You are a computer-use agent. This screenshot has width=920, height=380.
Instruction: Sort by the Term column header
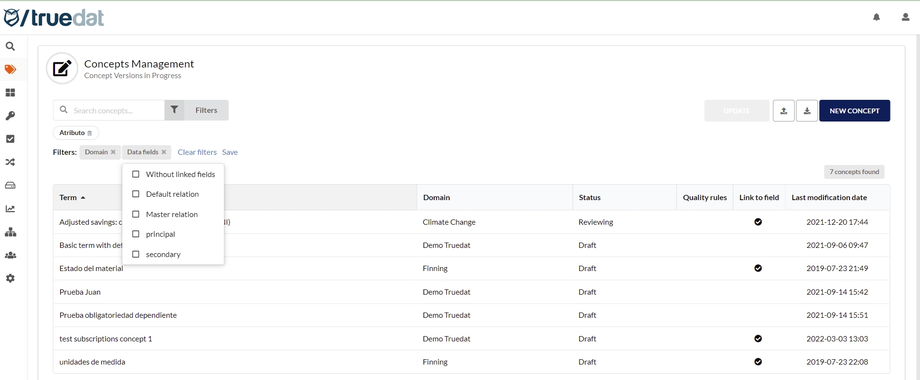(x=69, y=198)
